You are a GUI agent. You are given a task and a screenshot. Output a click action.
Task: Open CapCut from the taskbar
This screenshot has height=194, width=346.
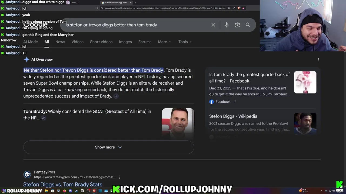pos(82,191)
